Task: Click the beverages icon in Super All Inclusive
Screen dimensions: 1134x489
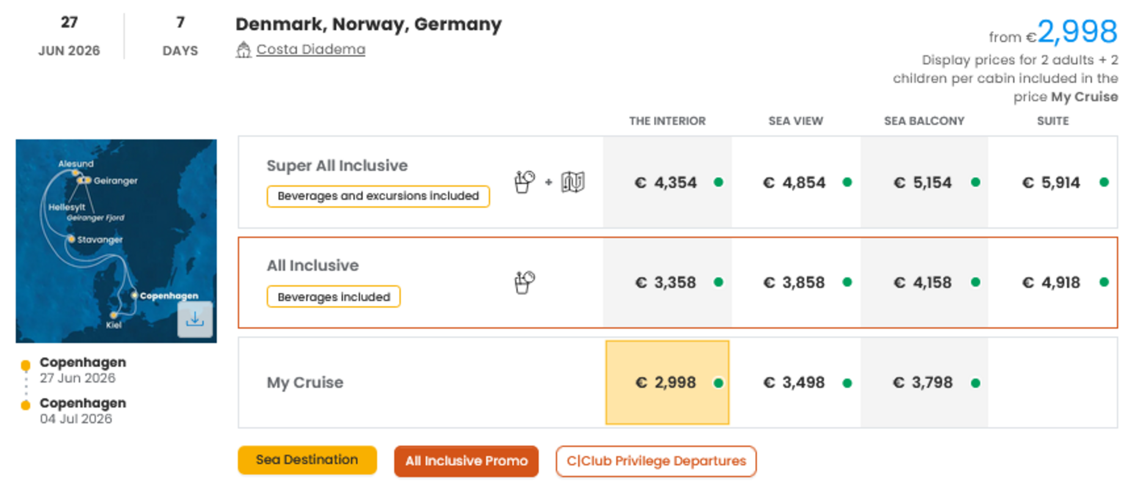Action: [524, 182]
